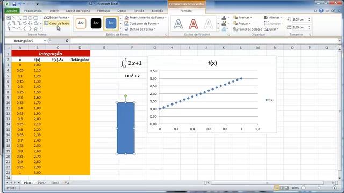
Task: Click the Save icon in quick access toolbar
Action: pos(15,4)
